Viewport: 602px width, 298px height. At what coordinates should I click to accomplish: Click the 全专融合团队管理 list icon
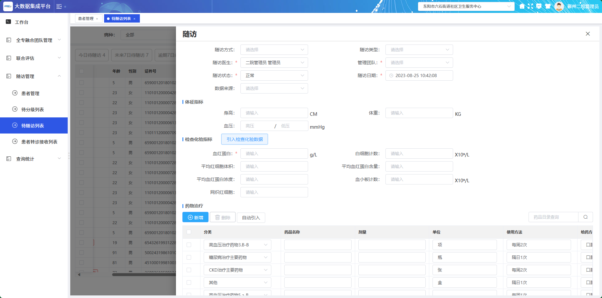9,40
